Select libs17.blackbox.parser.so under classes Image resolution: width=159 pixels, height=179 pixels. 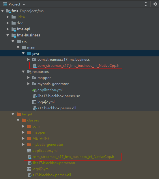coord(54,163)
